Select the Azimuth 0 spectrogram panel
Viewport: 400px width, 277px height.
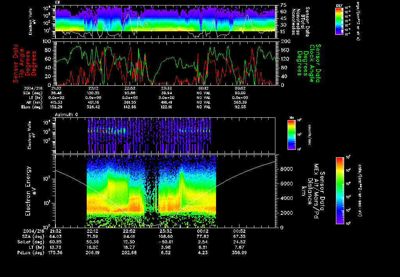click(165, 135)
